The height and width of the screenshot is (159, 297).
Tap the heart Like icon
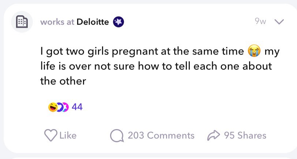point(50,135)
